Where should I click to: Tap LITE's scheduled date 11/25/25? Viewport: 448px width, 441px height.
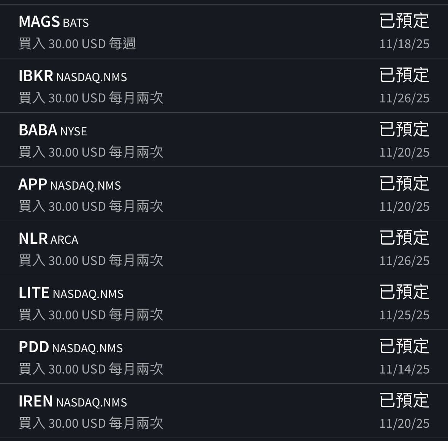pos(404,315)
